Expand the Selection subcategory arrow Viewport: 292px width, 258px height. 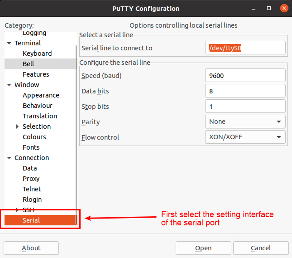point(17,127)
